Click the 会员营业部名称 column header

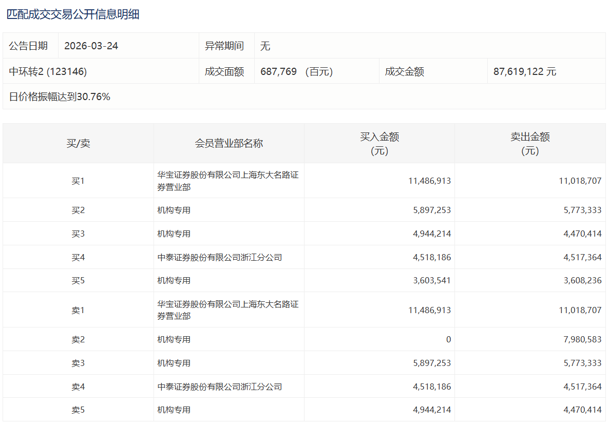tap(229, 143)
